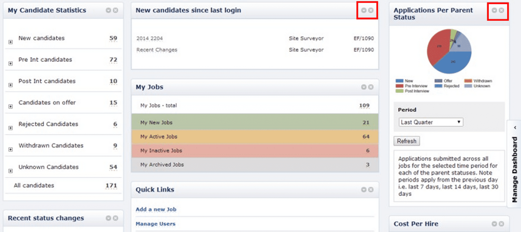
Task: Open the Manage Users link
Action: pyautogui.click(x=156, y=224)
